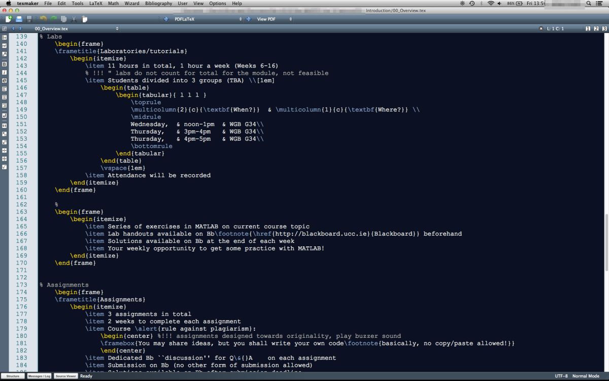Open the File menu
Screen dimensions: 609x381
click(x=48, y=4)
